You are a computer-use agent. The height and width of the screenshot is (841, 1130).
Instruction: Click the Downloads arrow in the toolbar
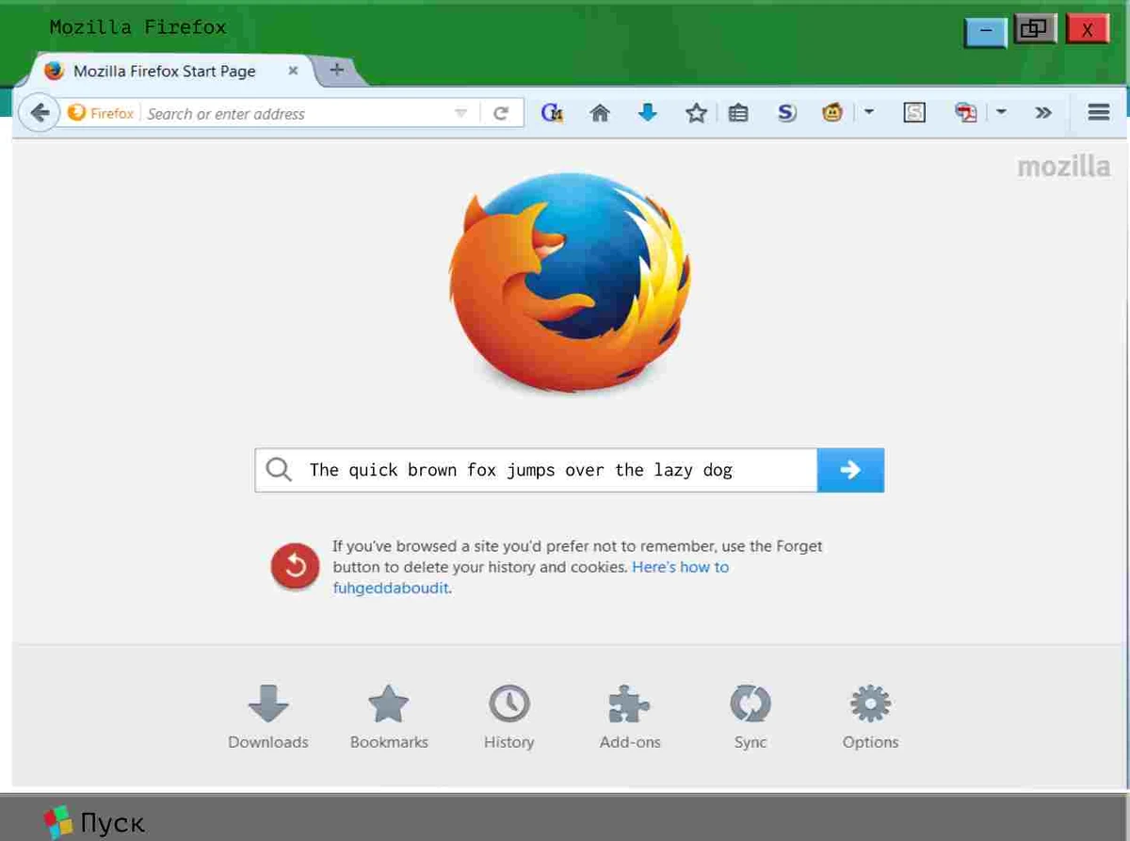click(x=647, y=112)
